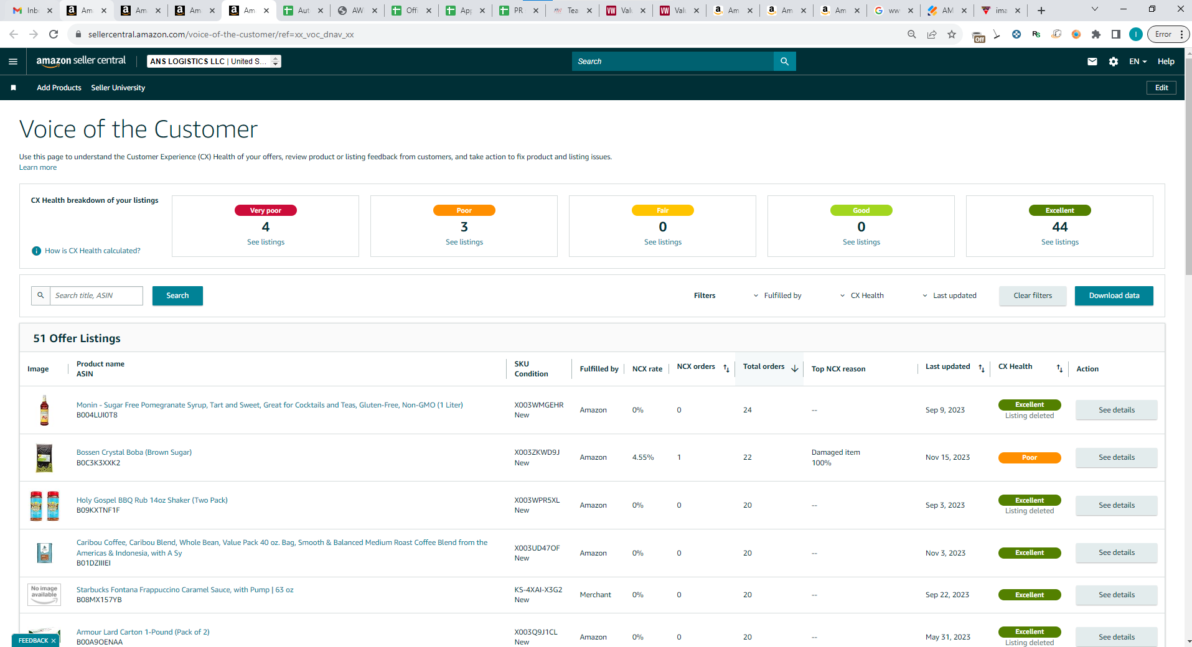Click Download data

coord(1114,296)
